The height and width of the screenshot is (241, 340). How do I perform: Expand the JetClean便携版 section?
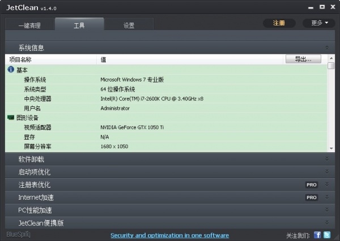point(326,223)
